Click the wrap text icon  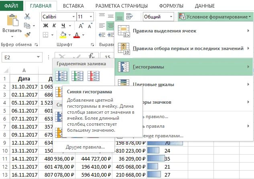[x=130, y=16]
